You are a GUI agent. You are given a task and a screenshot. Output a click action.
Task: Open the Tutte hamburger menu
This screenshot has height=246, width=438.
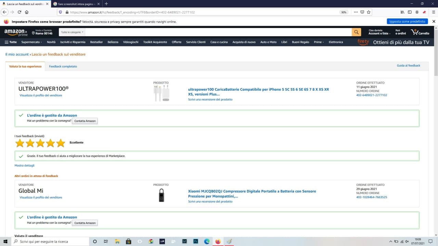tap(11, 42)
